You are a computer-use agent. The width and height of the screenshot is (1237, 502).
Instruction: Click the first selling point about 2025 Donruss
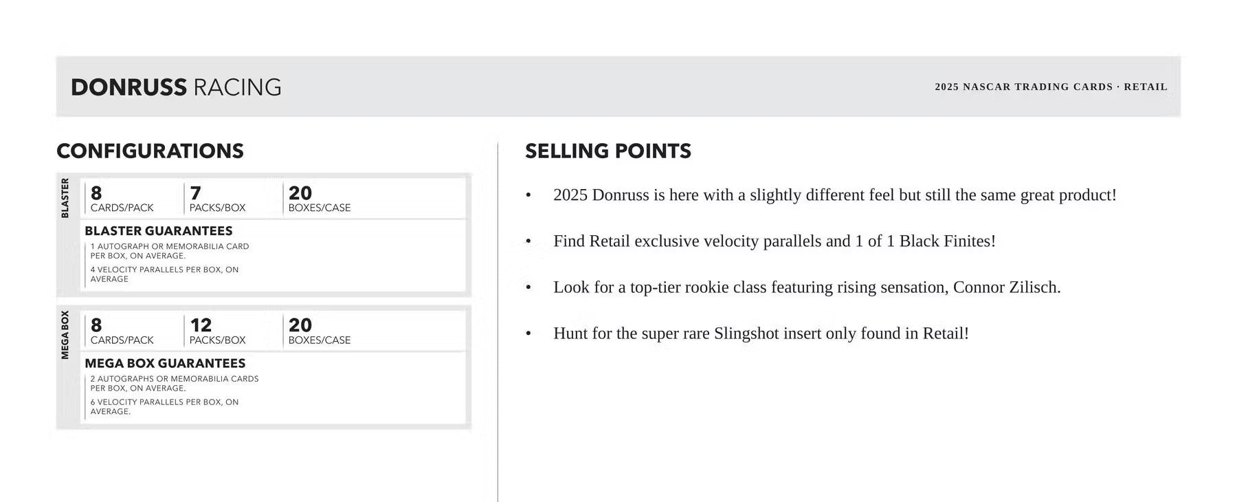(834, 195)
